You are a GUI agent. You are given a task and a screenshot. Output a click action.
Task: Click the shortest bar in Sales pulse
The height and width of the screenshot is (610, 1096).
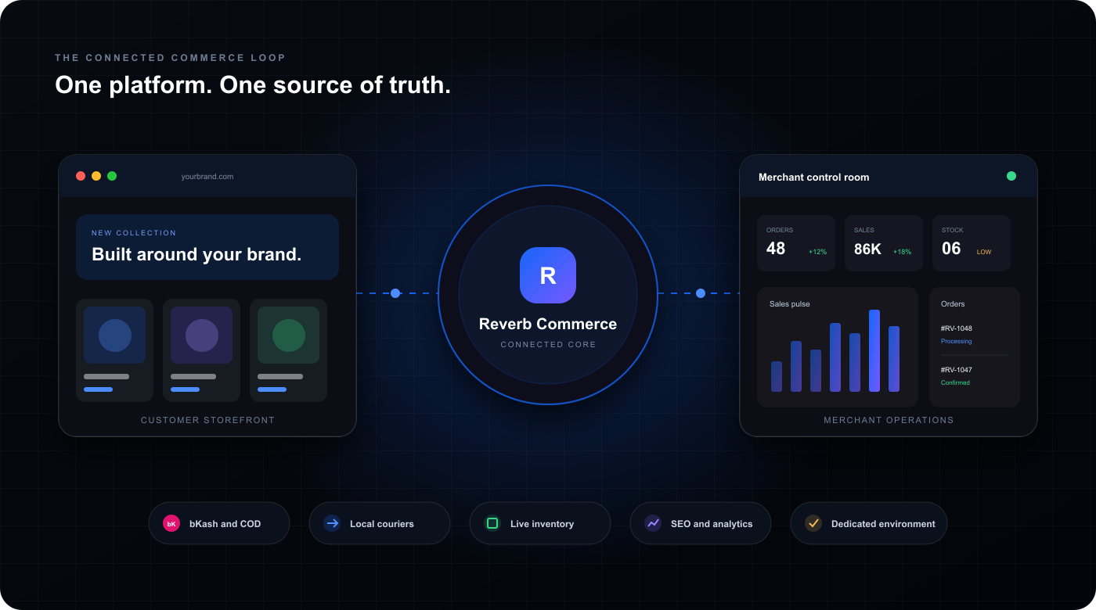pos(777,376)
